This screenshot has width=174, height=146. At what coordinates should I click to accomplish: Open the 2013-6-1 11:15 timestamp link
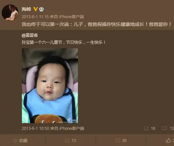click(35, 17)
